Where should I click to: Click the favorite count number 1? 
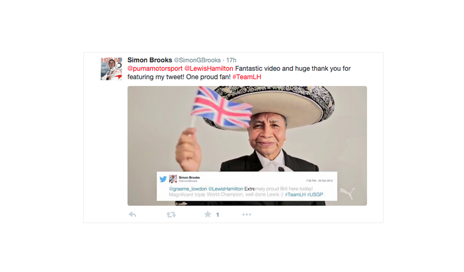[217, 215]
